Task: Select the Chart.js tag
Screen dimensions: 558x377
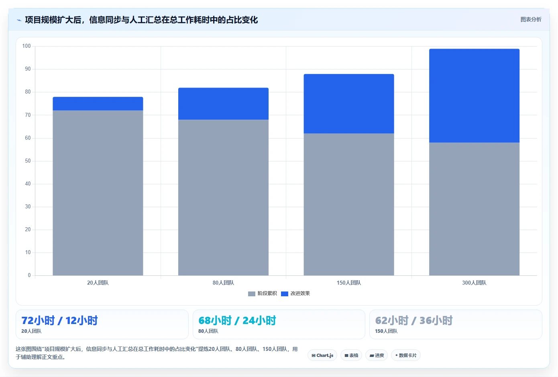Action: [322, 355]
